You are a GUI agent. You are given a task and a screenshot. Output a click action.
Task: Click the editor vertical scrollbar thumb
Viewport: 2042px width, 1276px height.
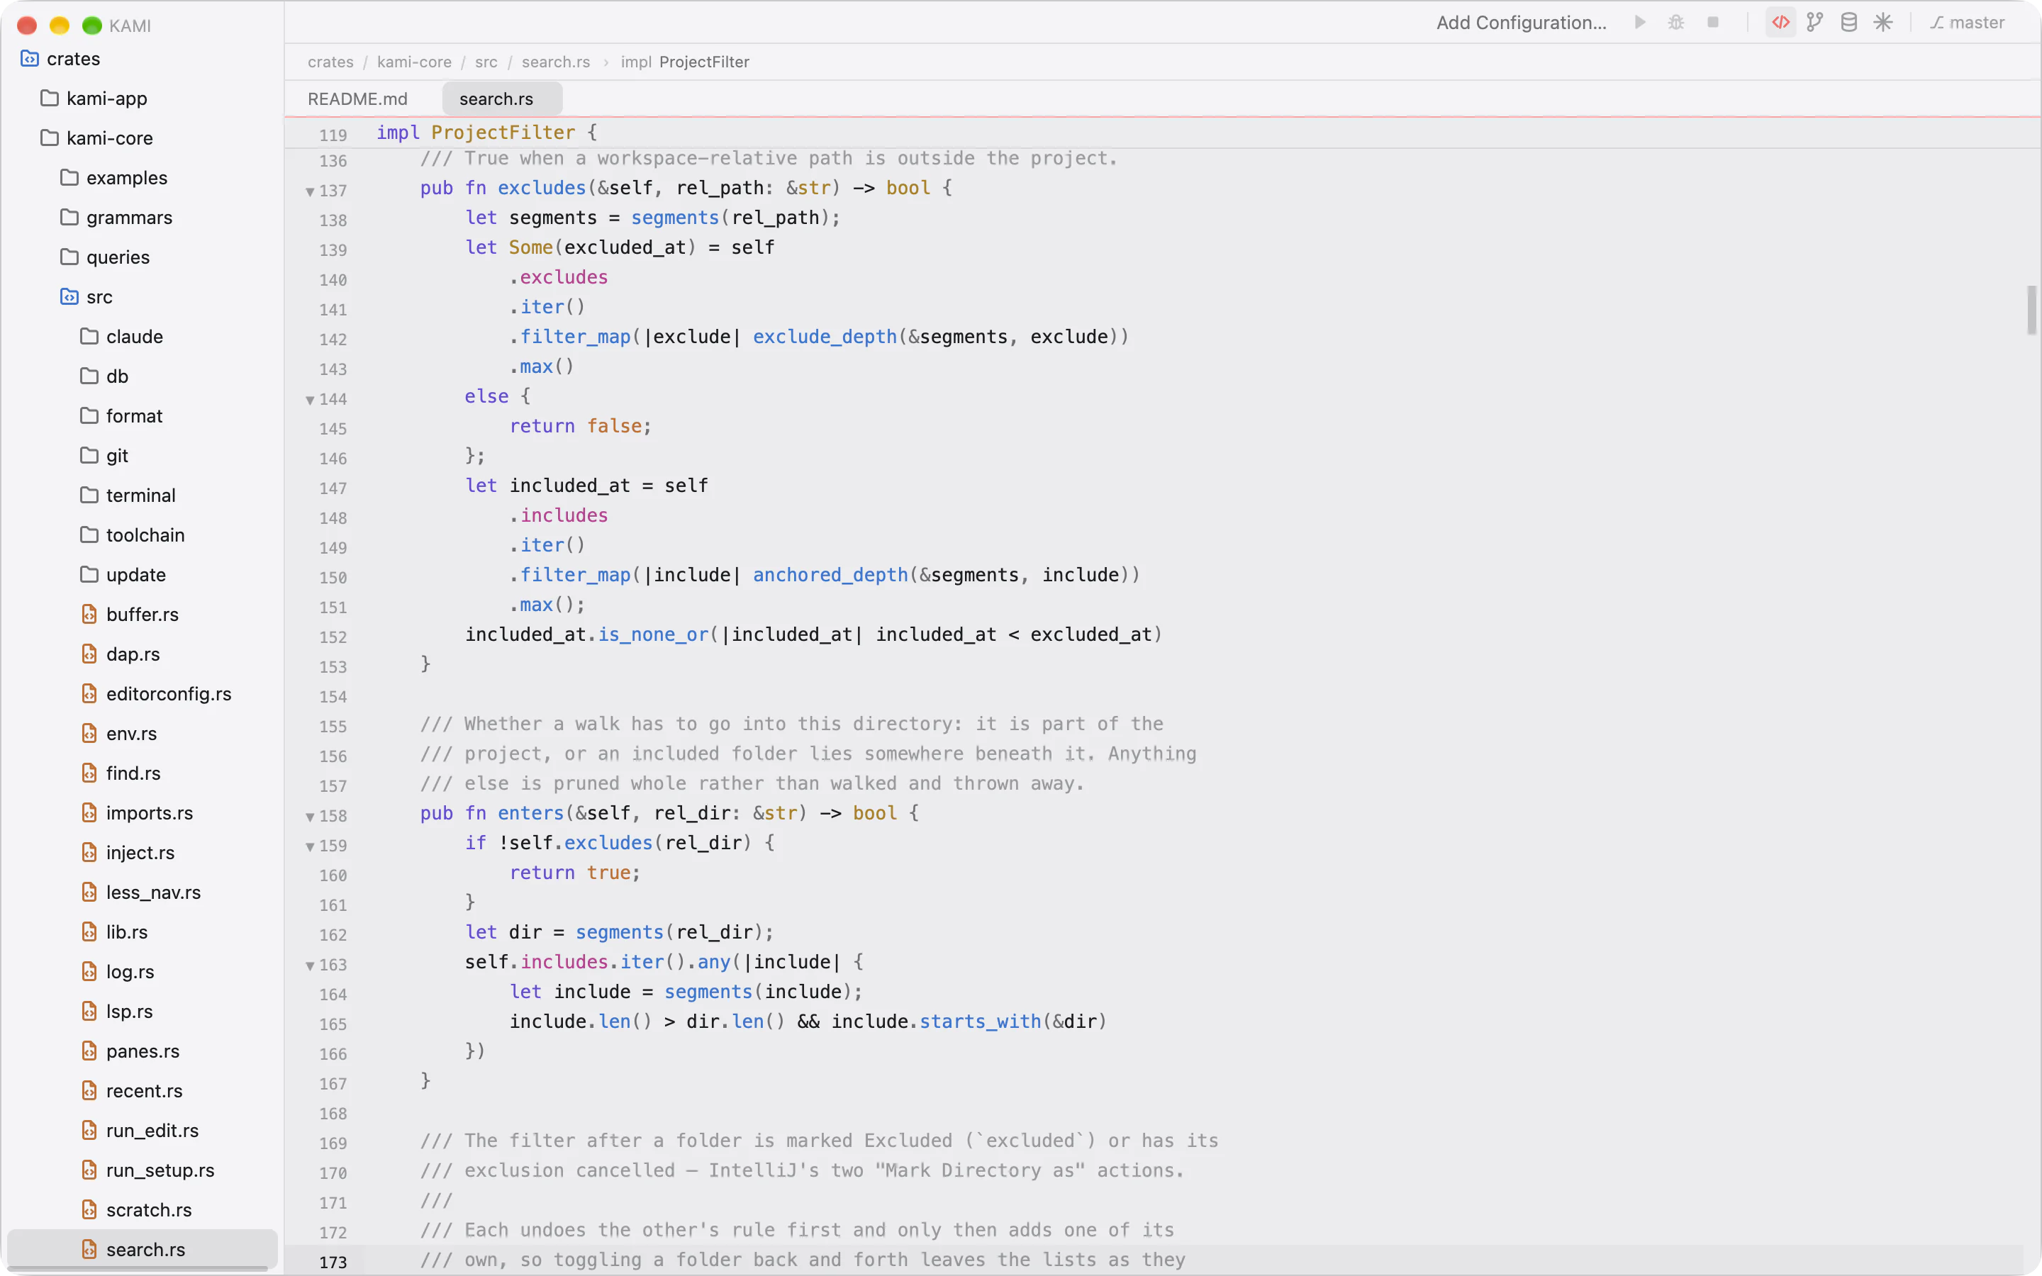pos(2031,310)
